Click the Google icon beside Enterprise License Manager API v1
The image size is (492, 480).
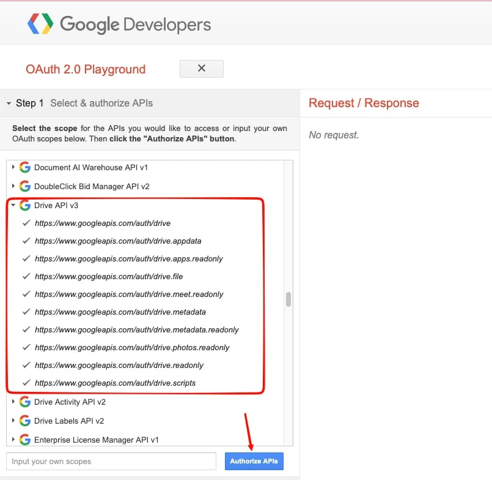pos(25,440)
